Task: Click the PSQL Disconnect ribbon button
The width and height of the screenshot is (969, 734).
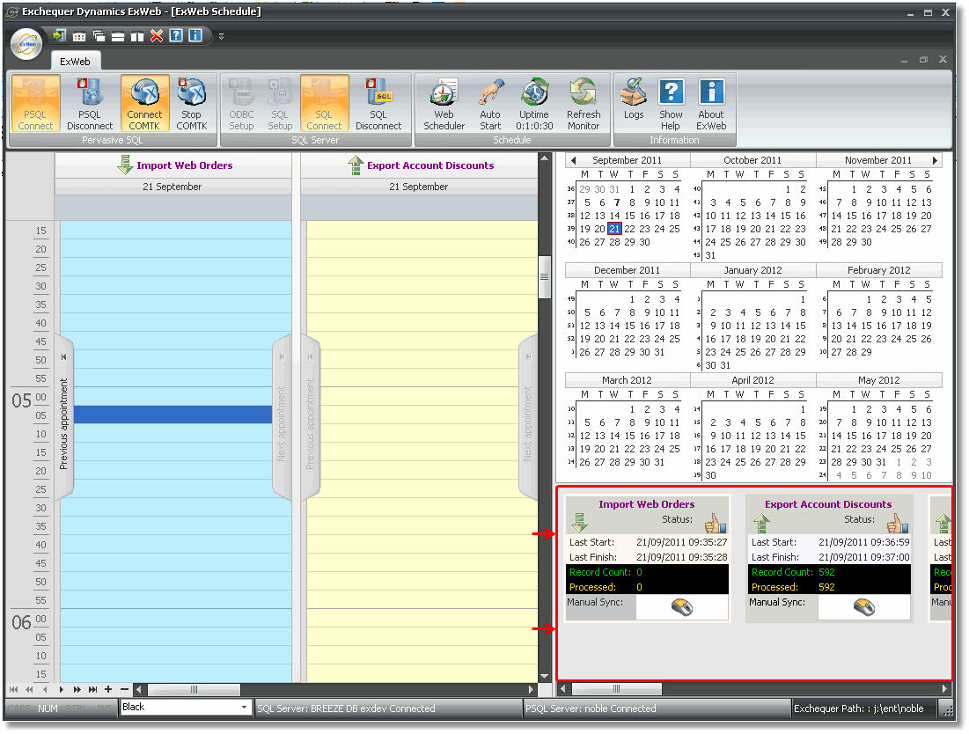Action: tap(90, 103)
